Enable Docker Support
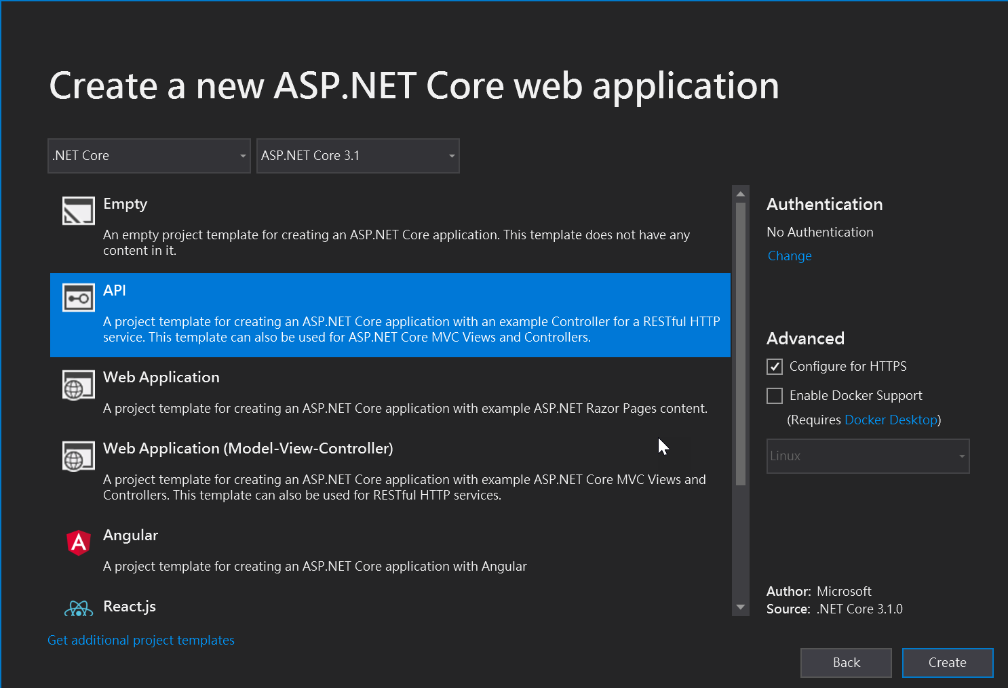Screen dimensions: 1008x688 [x=774, y=395]
